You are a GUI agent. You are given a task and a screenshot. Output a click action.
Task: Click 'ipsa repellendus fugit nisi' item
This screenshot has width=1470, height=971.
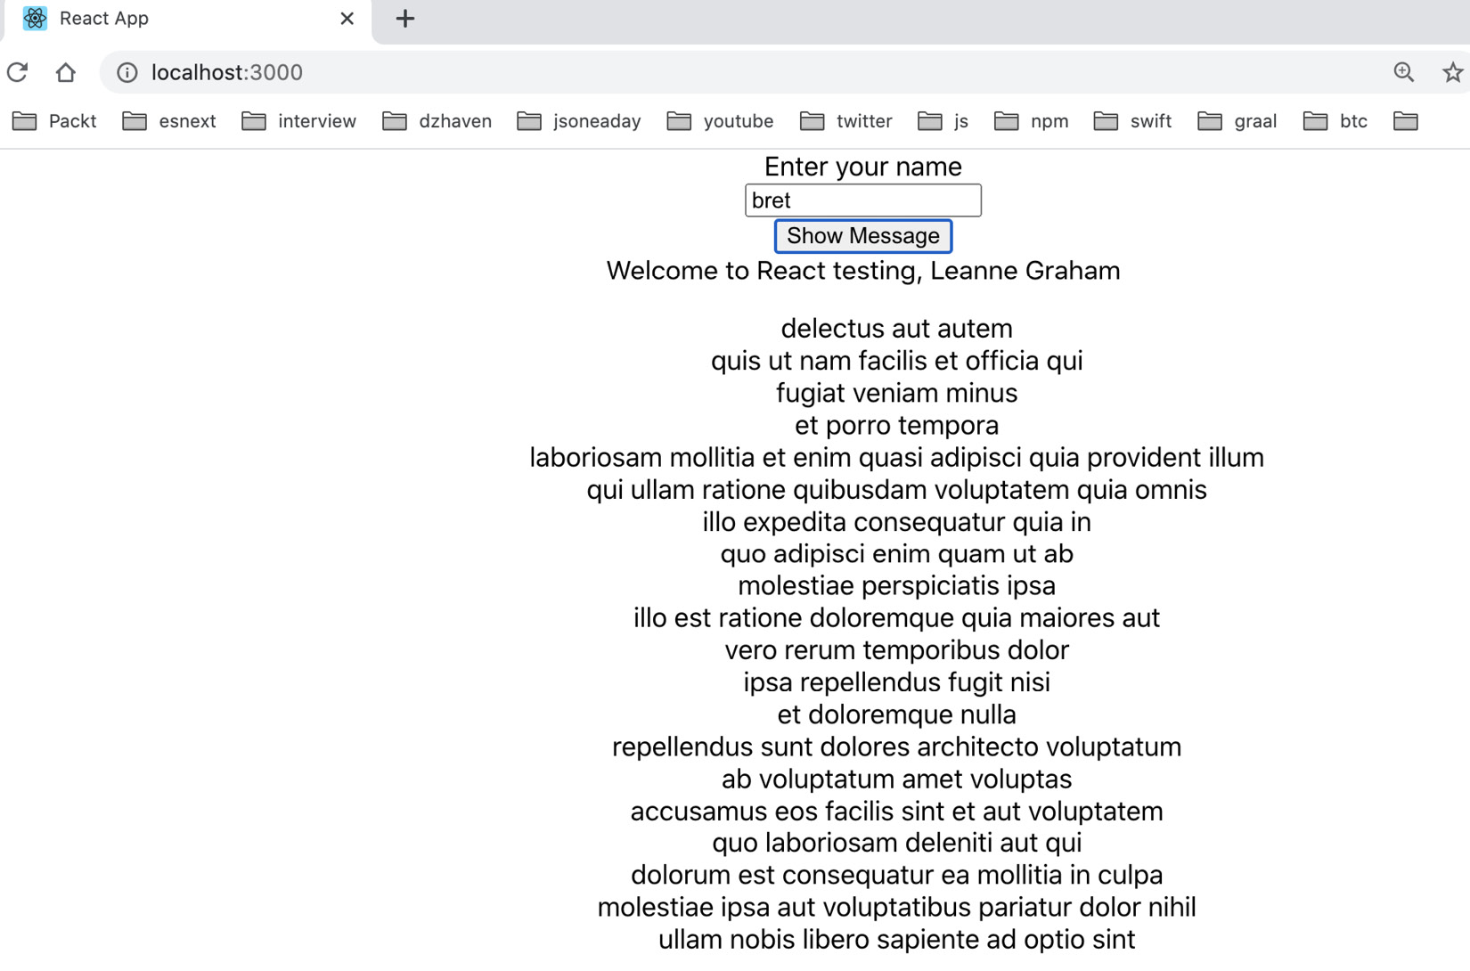(897, 681)
